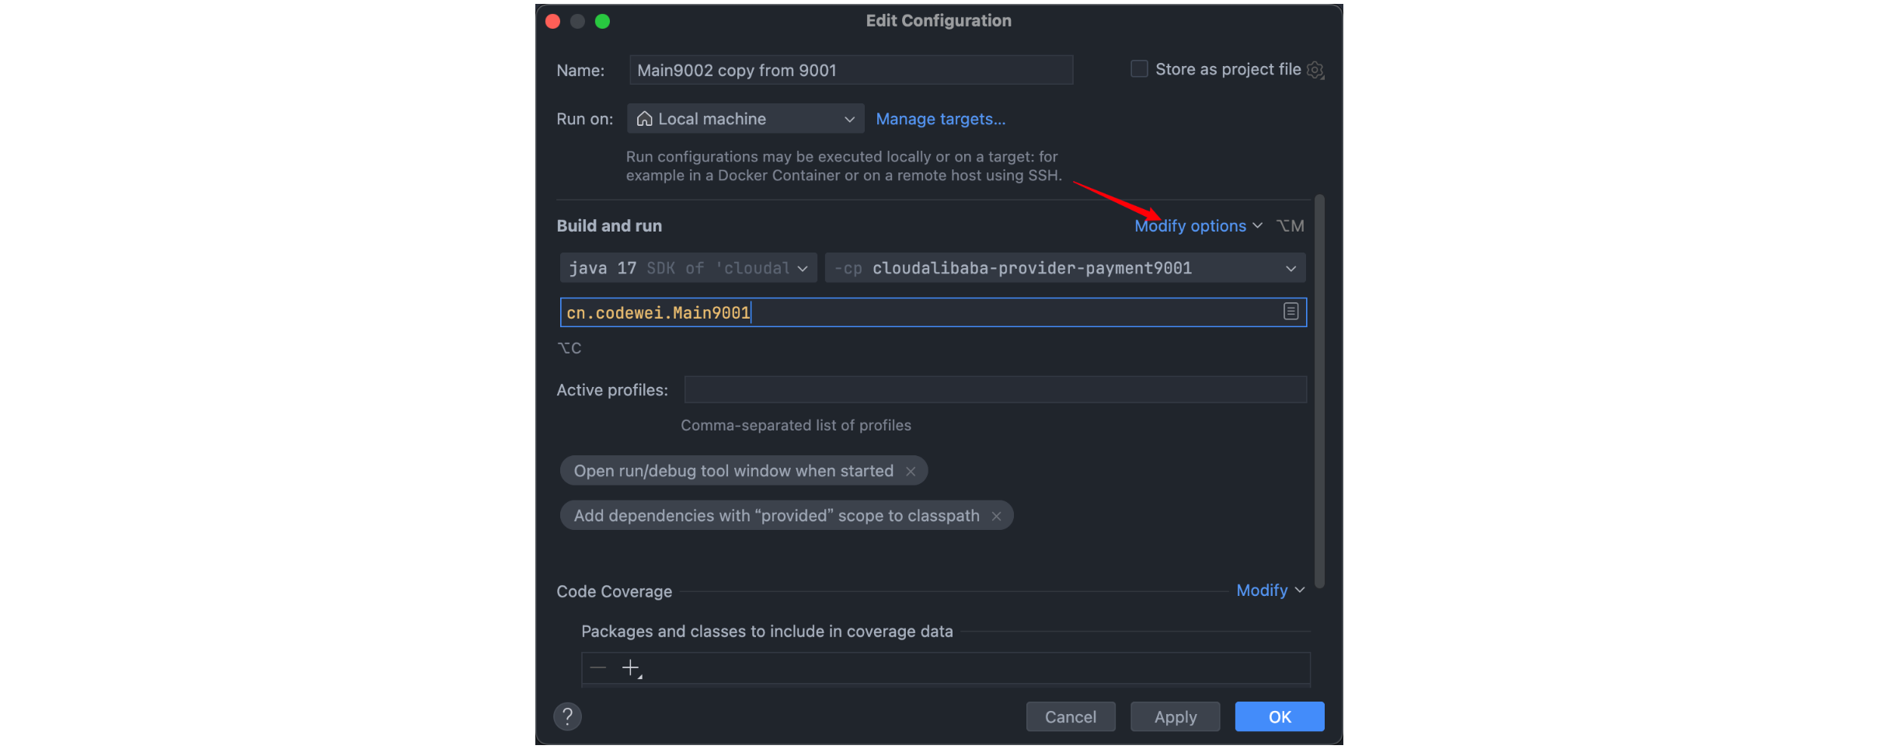Click the Name input field
The image size is (1888, 749).
pos(851,70)
